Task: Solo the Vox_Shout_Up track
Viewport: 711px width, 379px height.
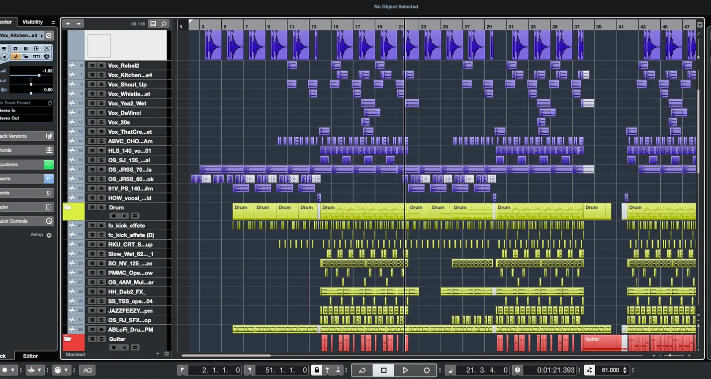Action: (x=101, y=84)
